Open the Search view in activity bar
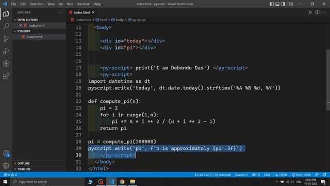Viewport: 330px width, 186px height. [6, 26]
